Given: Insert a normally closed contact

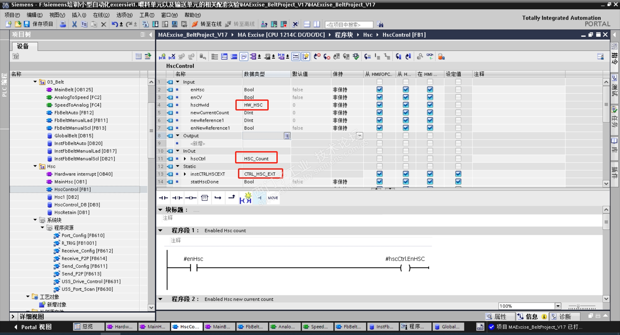Looking at the screenshot, I should coord(177,198).
